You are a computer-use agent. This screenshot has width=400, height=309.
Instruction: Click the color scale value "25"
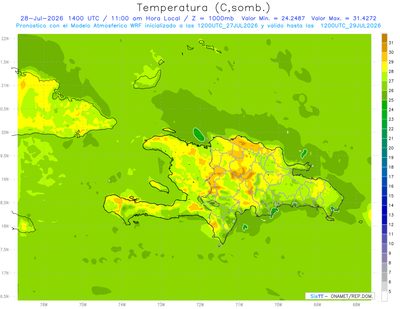click(x=391, y=100)
